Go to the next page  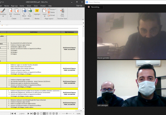(x=28, y=113)
